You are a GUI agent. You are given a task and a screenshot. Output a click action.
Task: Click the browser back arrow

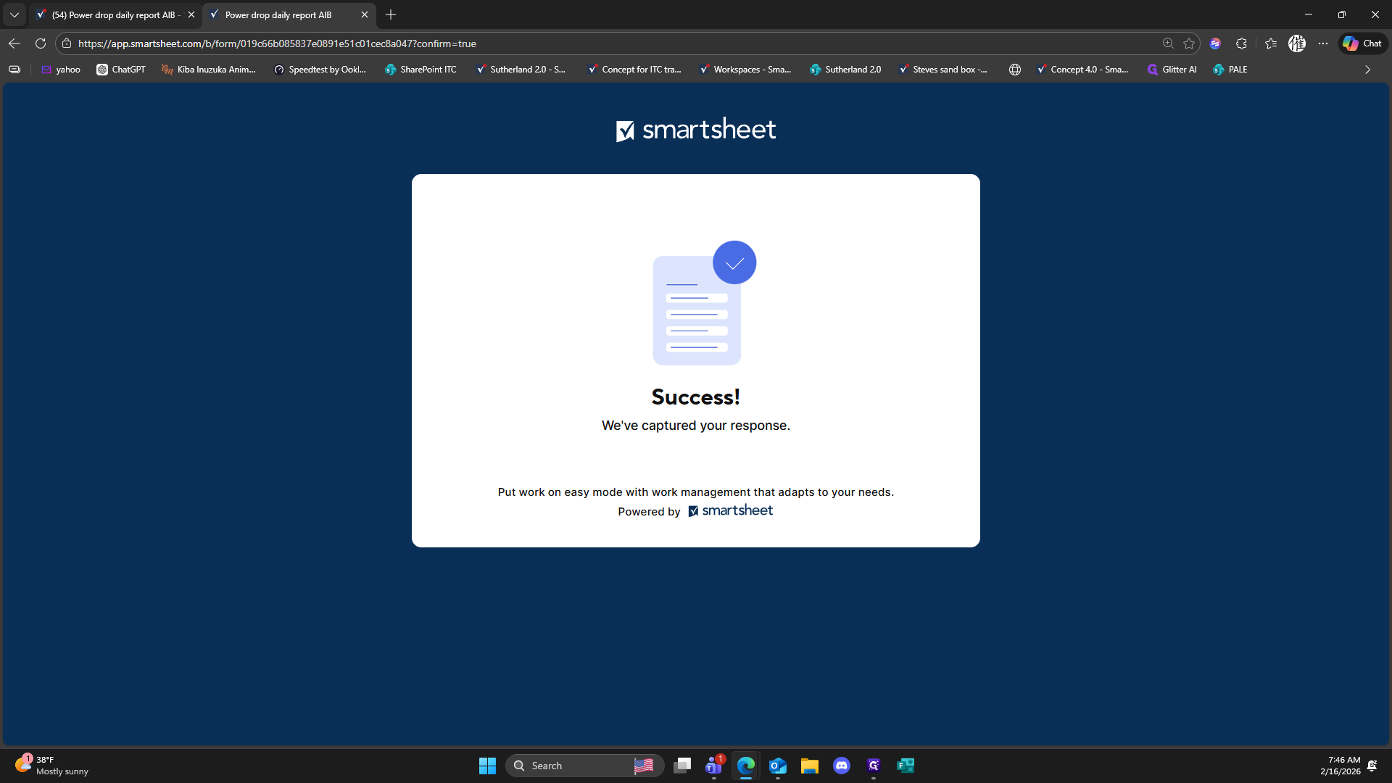14,43
